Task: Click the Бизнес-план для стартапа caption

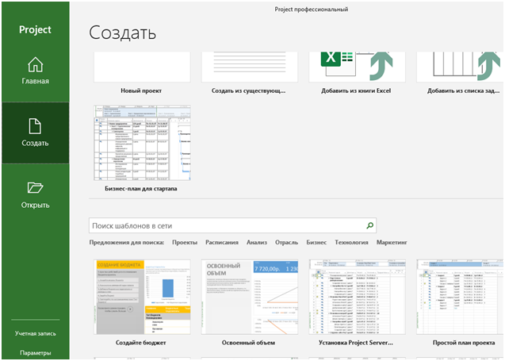Action: (141, 189)
